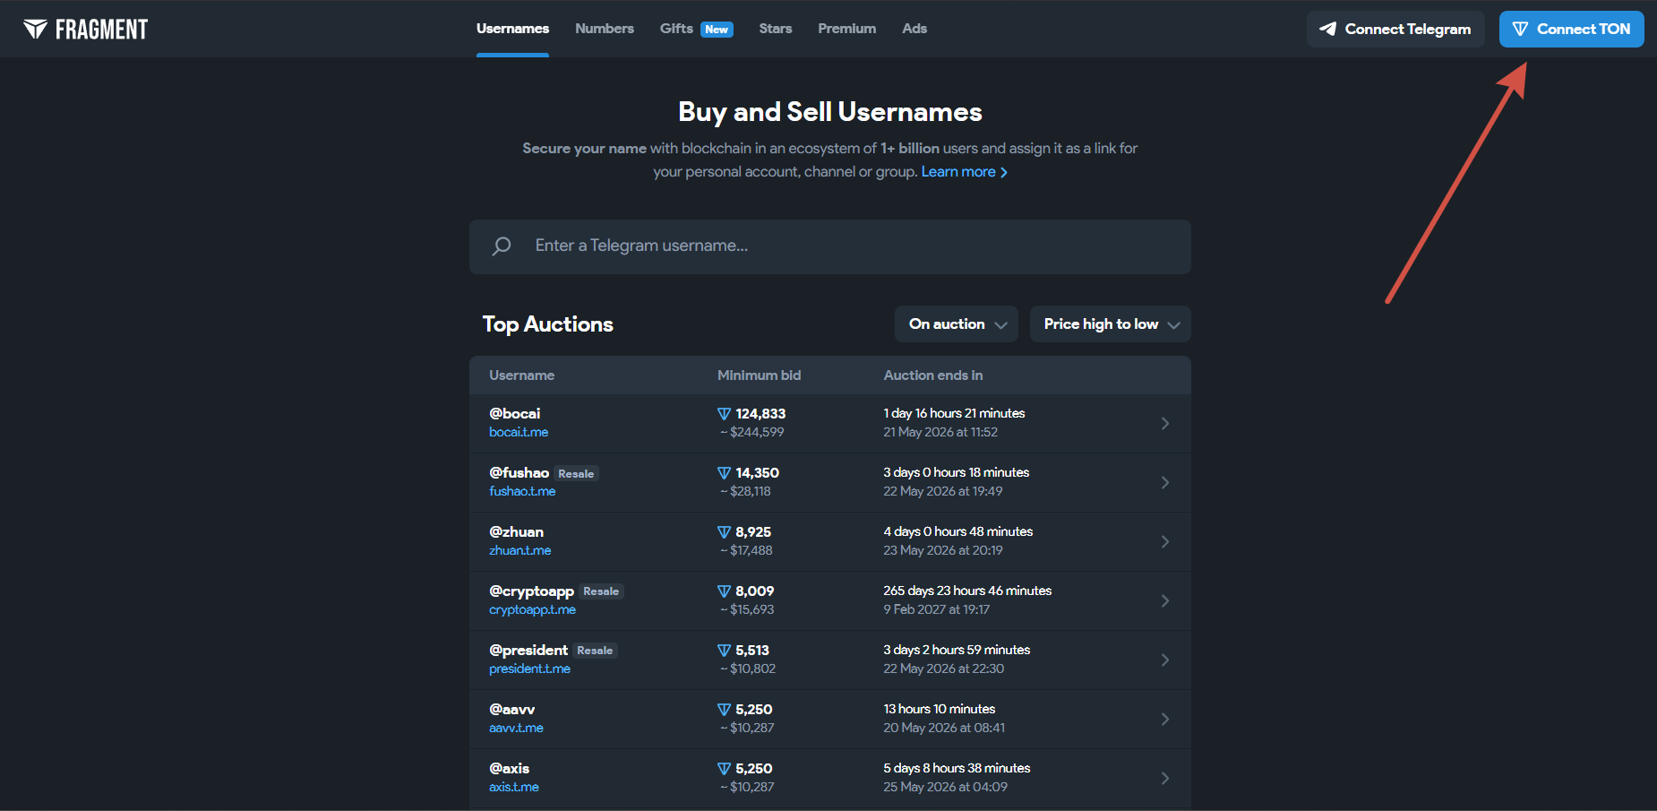Click the Resale badge next to @cryptoapp
The height and width of the screenshot is (811, 1657).
tap(601, 591)
